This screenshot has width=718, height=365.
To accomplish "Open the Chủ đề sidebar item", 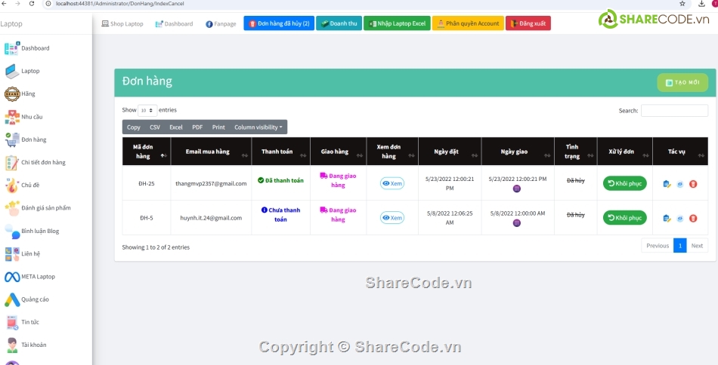I will click(x=22, y=185).
